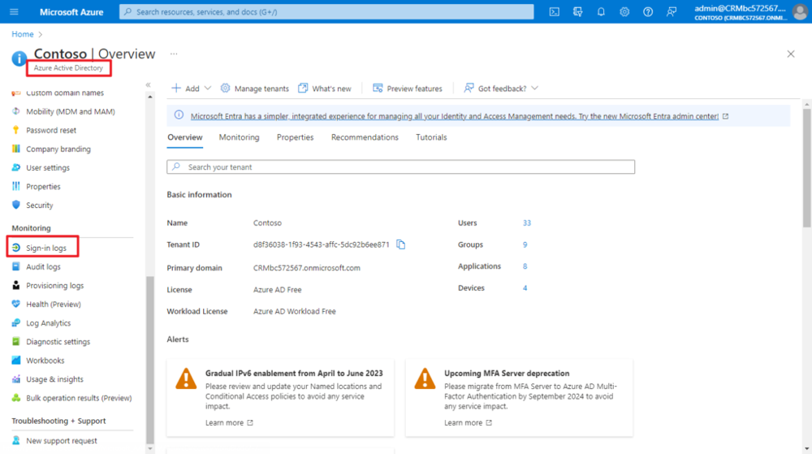The height and width of the screenshot is (454, 812).
Task: Click Manage tenants button
Action: point(254,89)
